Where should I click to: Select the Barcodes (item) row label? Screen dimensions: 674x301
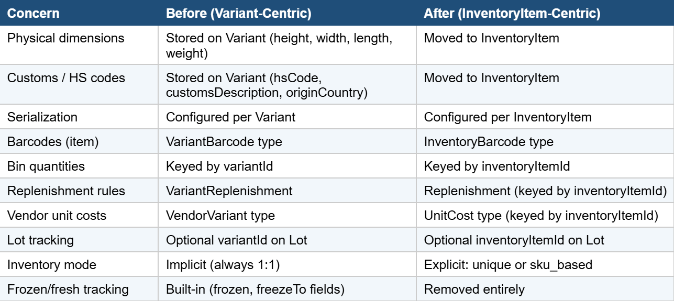coord(79,141)
